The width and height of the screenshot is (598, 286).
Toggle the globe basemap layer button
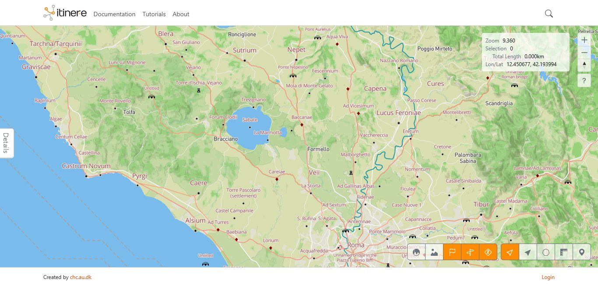click(x=416, y=252)
